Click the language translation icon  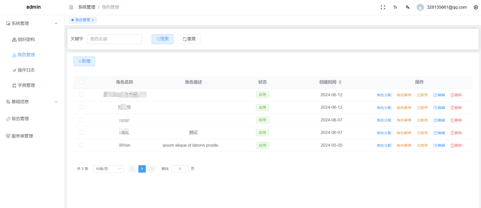click(407, 7)
